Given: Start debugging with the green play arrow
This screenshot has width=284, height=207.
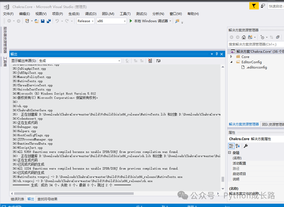Looking at the screenshot, I should click(x=131, y=21).
